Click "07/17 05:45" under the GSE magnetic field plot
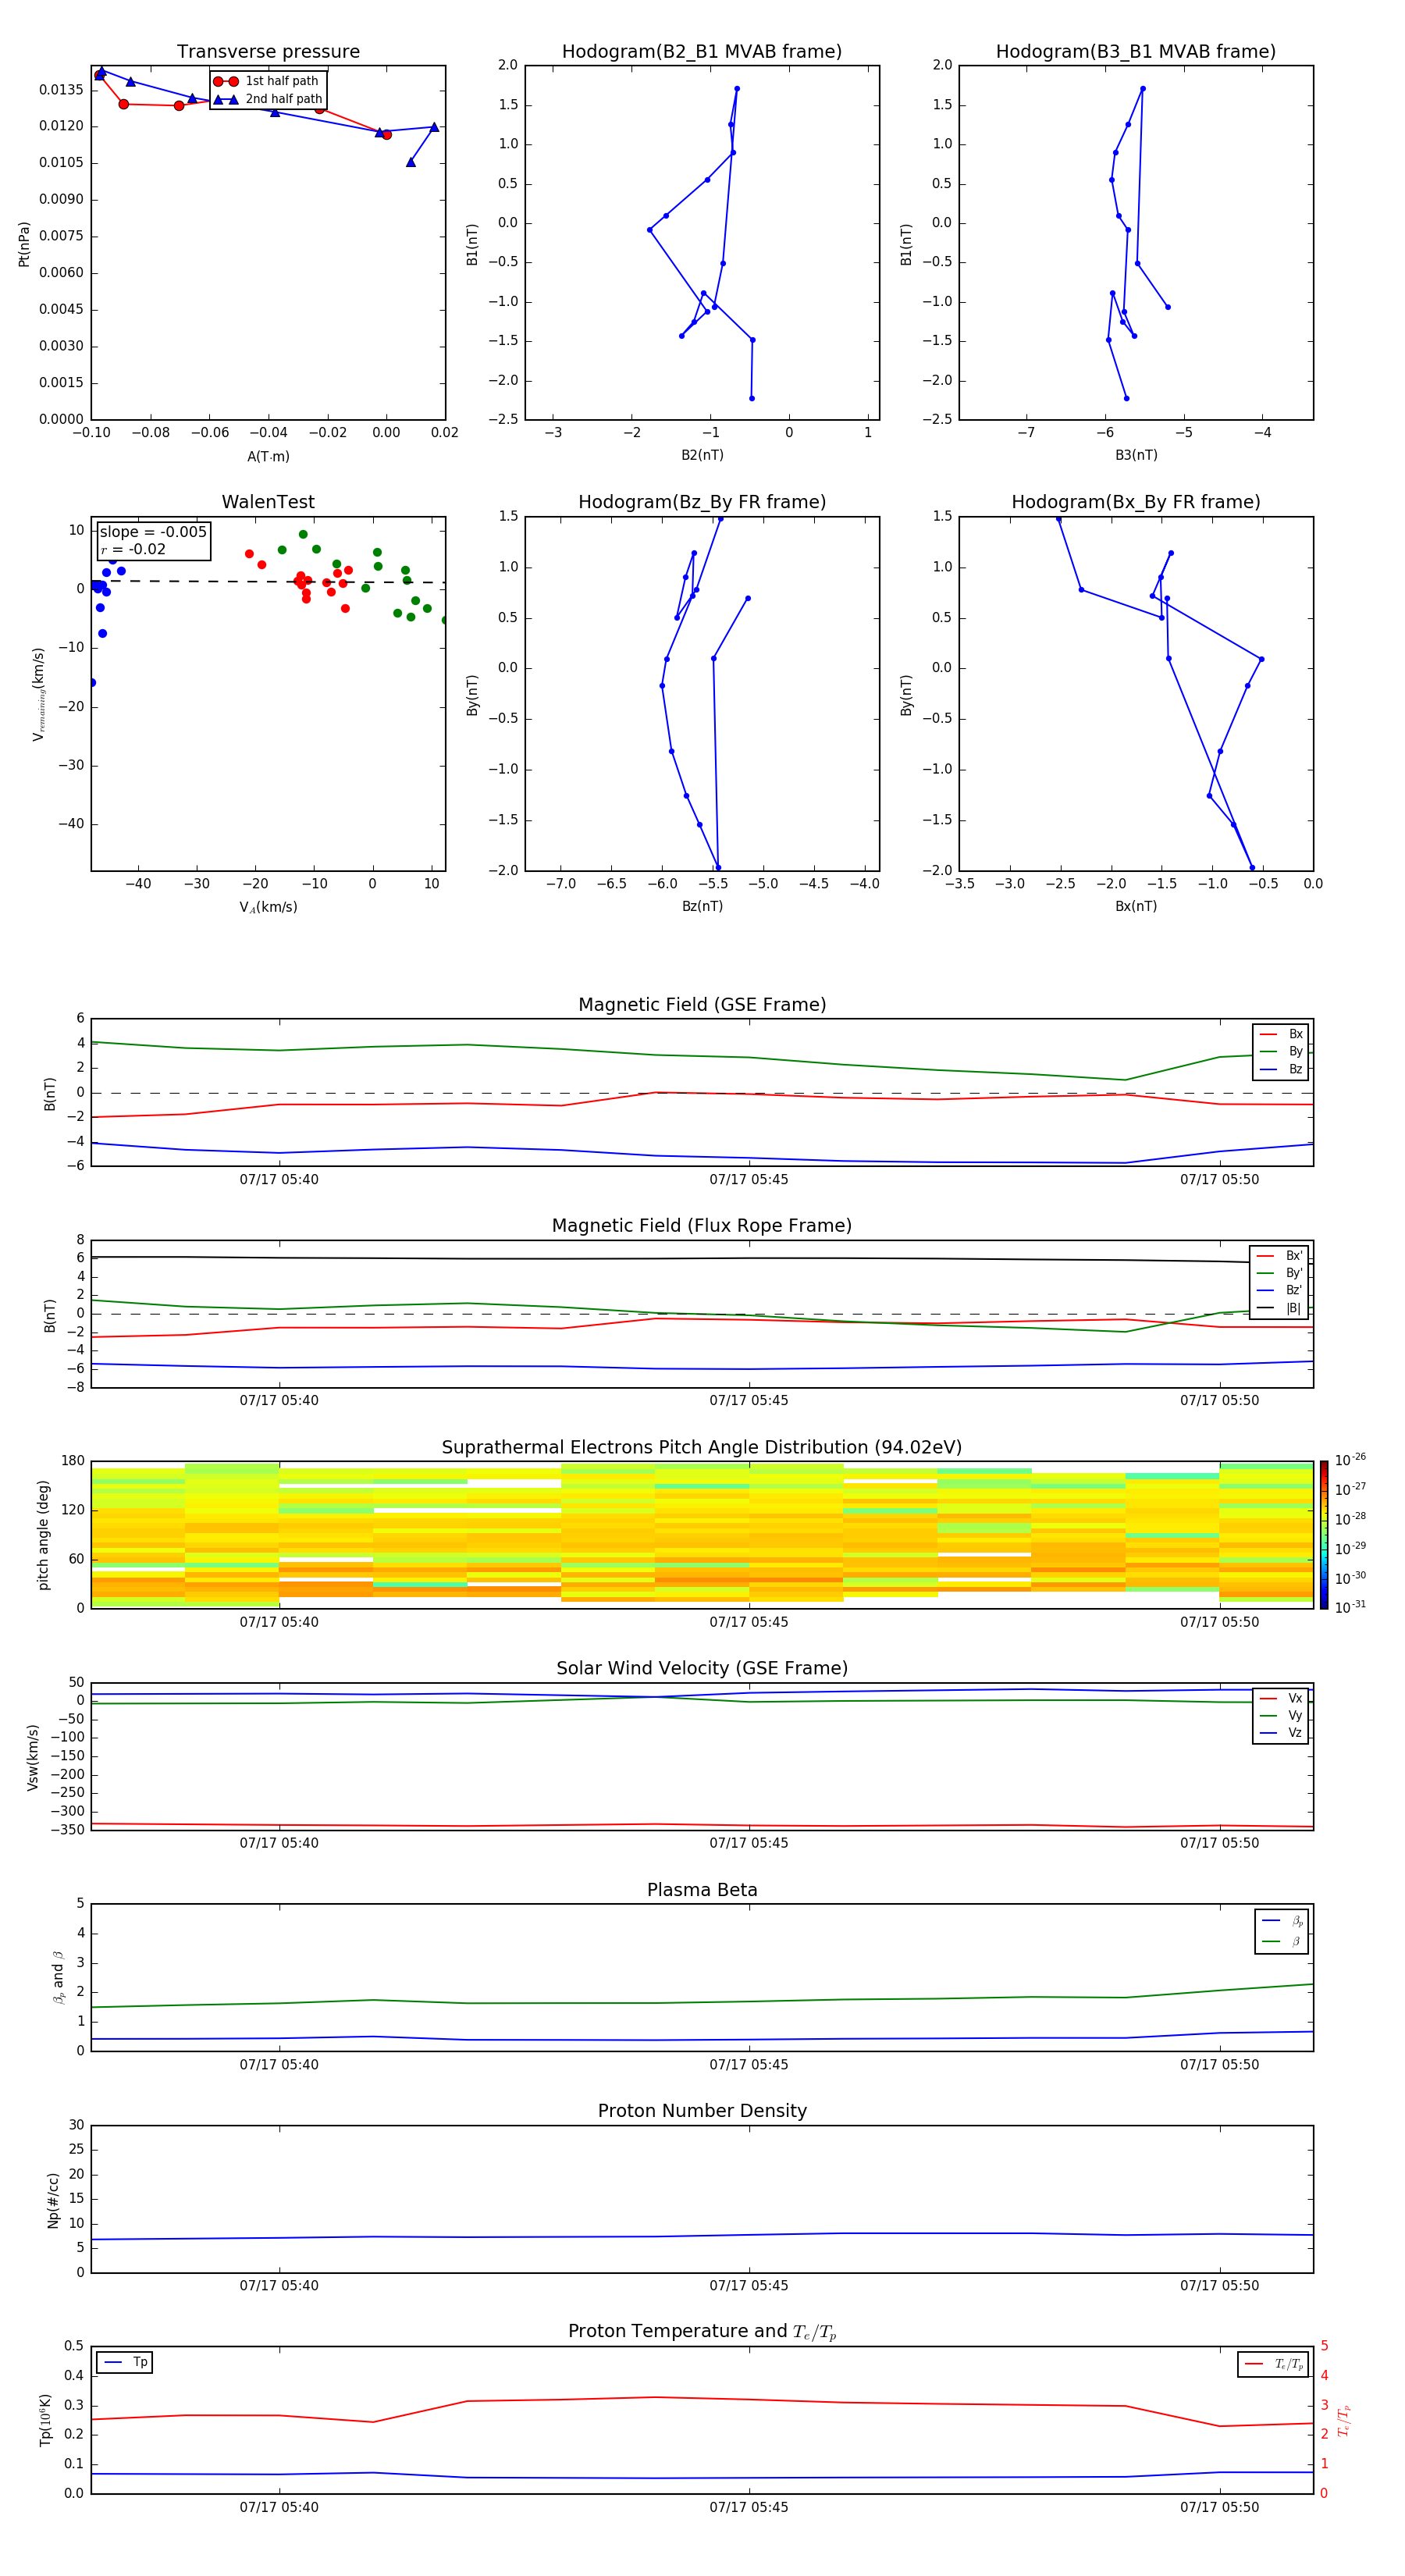This screenshot has width=1405, height=2576. (749, 1180)
